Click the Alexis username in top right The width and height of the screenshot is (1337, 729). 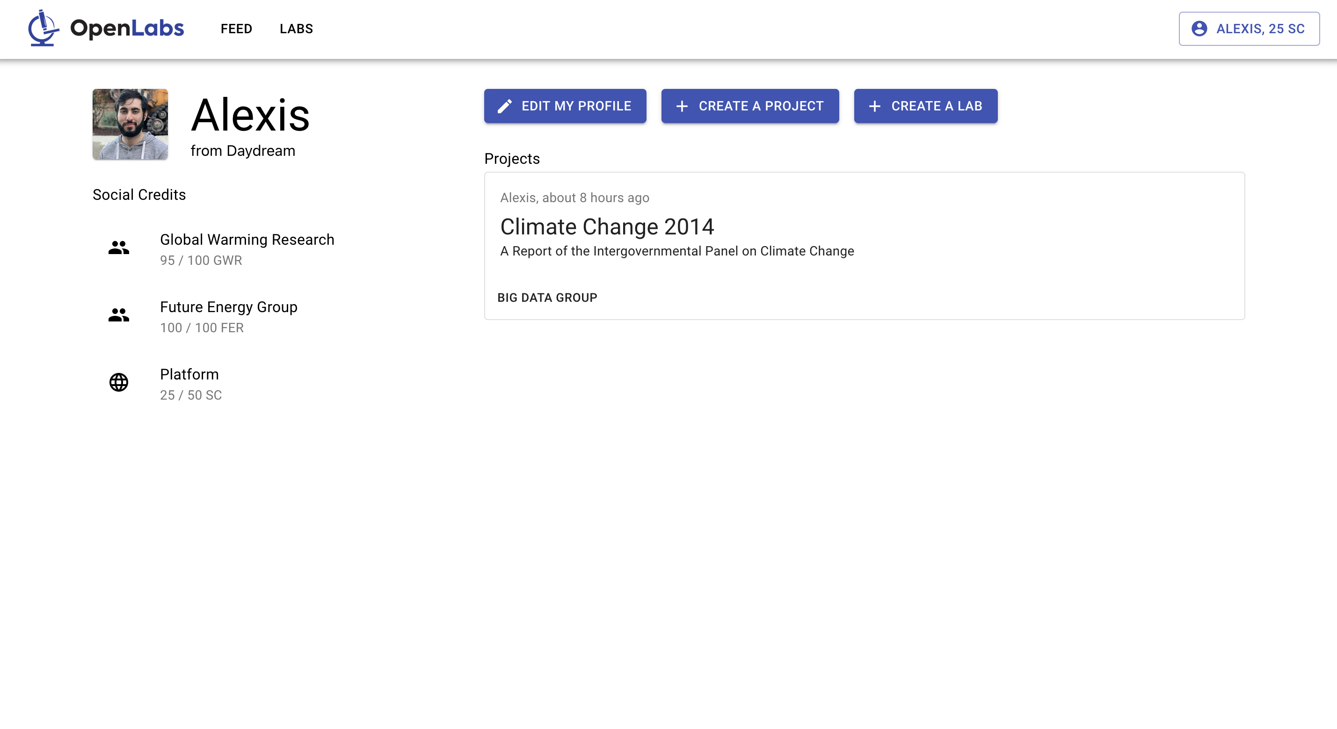coord(1250,28)
